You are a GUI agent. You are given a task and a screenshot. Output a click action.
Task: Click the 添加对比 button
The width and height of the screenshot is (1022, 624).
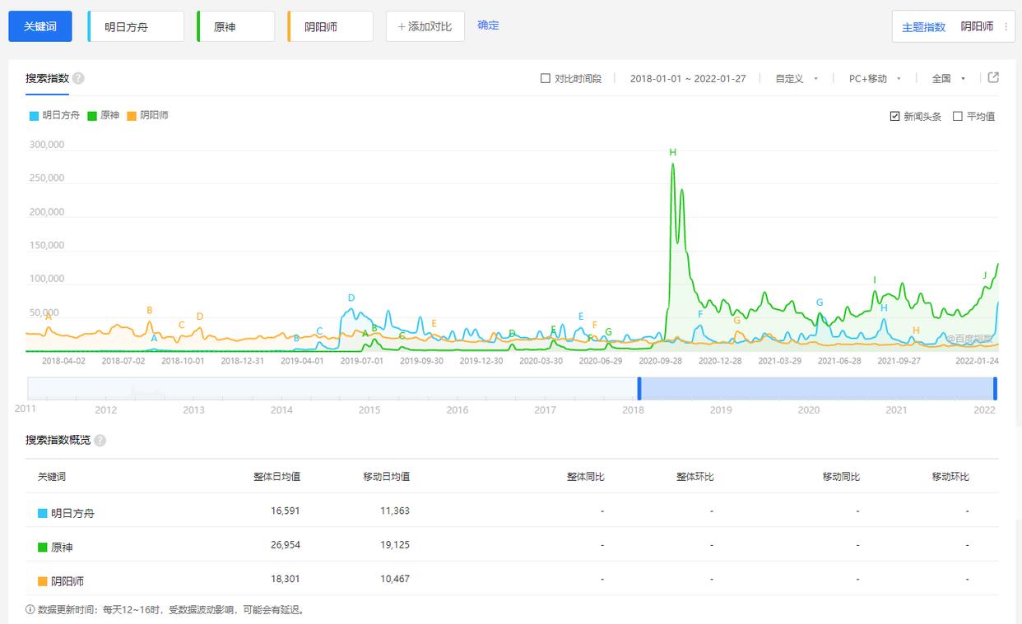pyautogui.click(x=425, y=26)
